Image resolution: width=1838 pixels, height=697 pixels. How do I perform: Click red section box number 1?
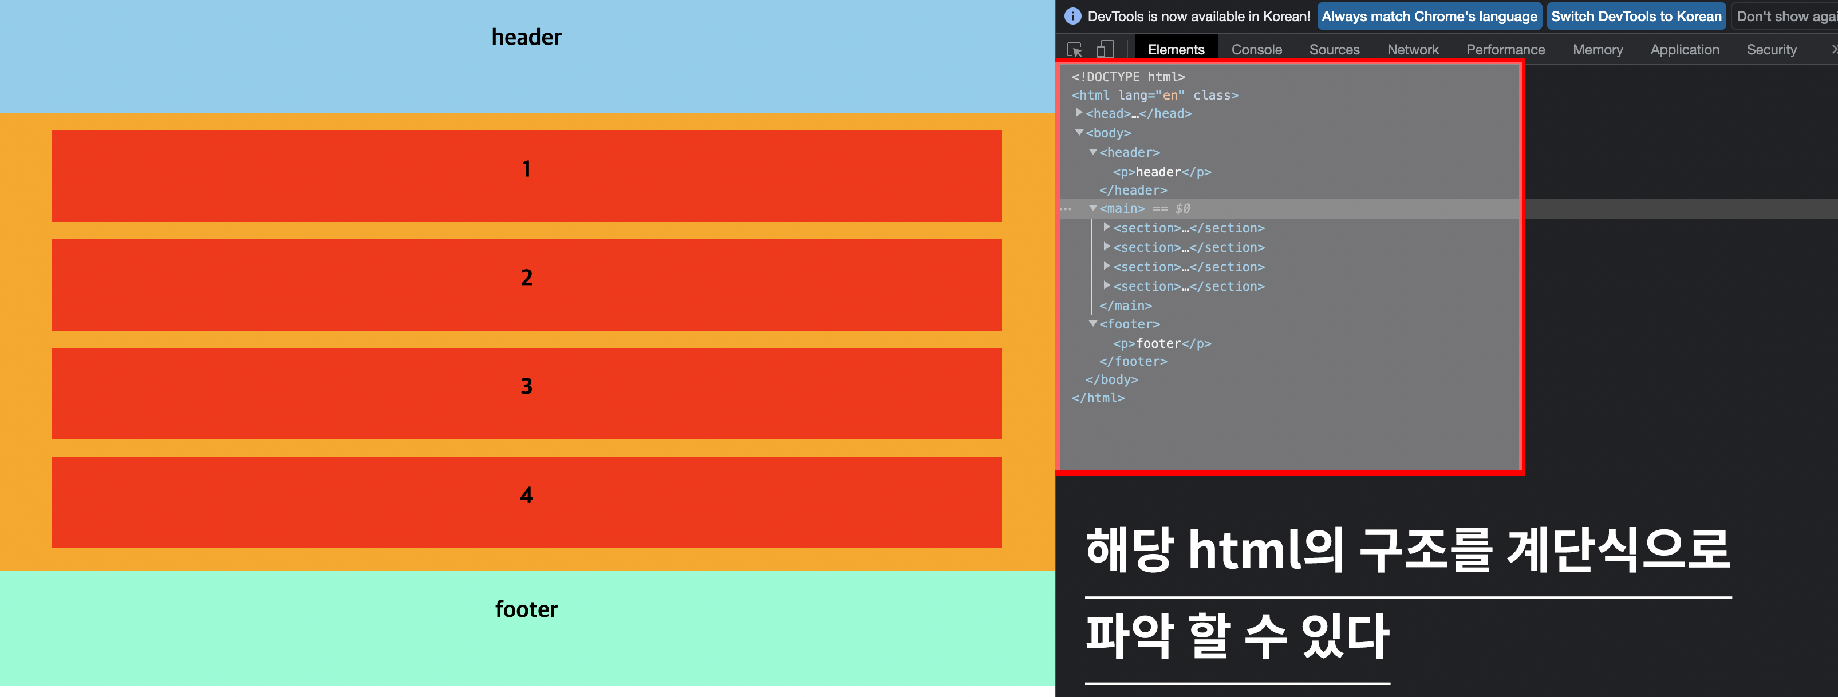[x=527, y=176]
